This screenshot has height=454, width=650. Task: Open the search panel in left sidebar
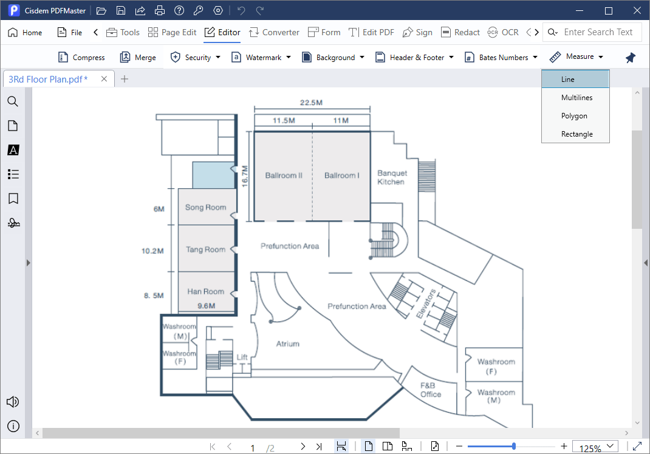pos(13,101)
